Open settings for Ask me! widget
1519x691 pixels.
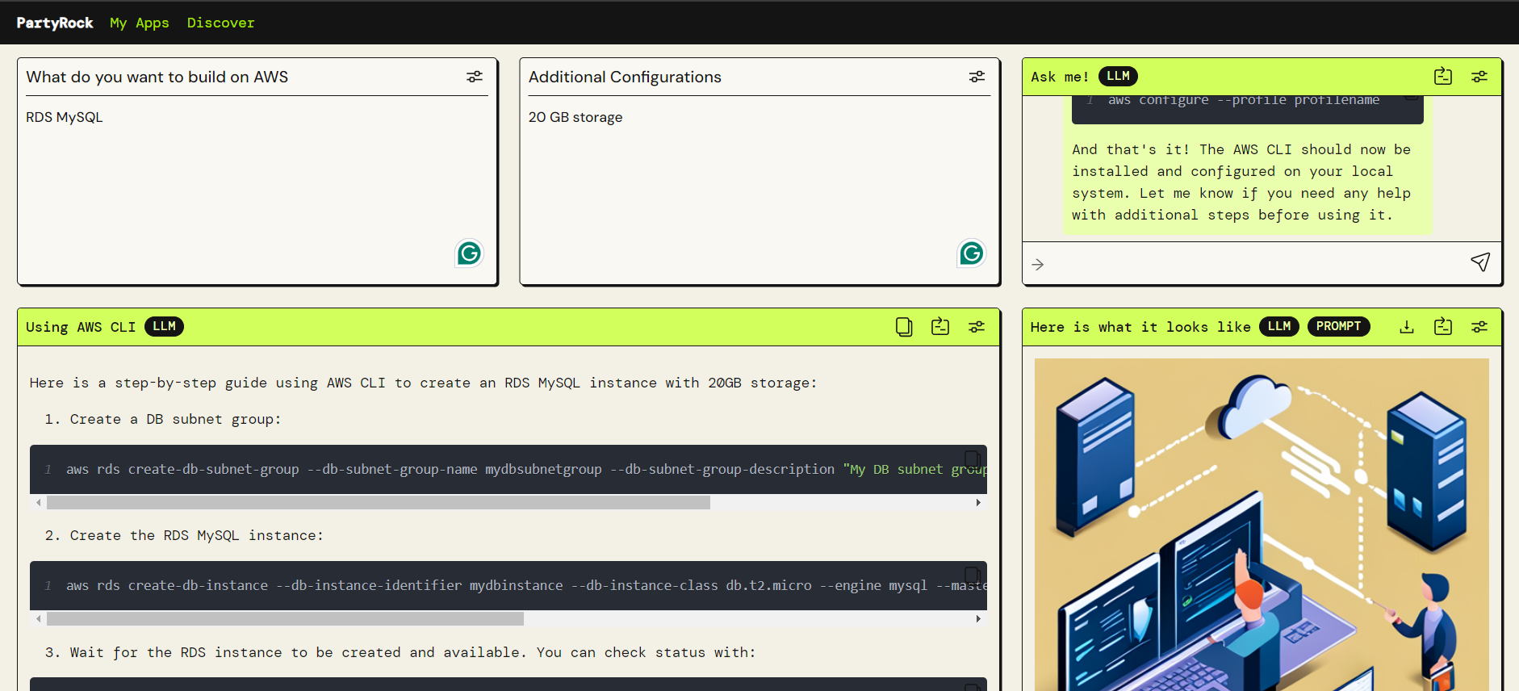tap(1479, 77)
